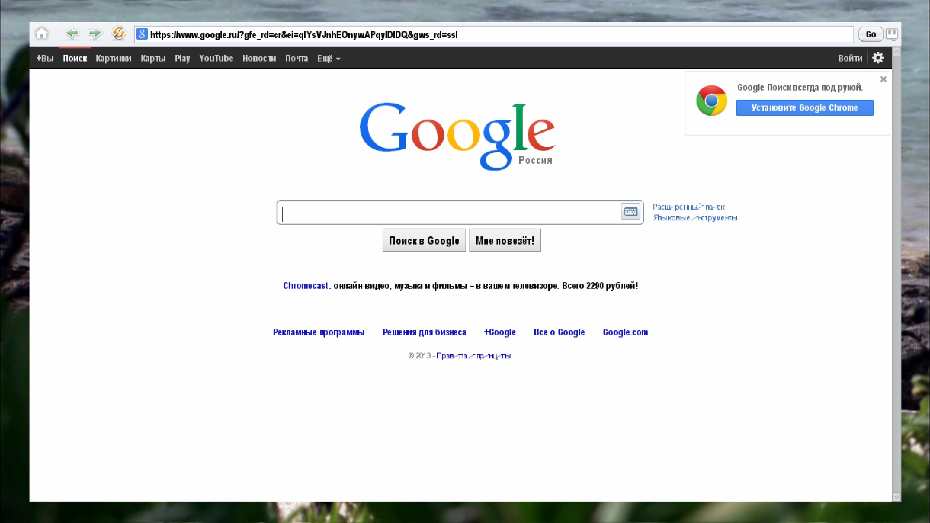
Task: Open the language tools link beside the search box
Action: click(695, 218)
